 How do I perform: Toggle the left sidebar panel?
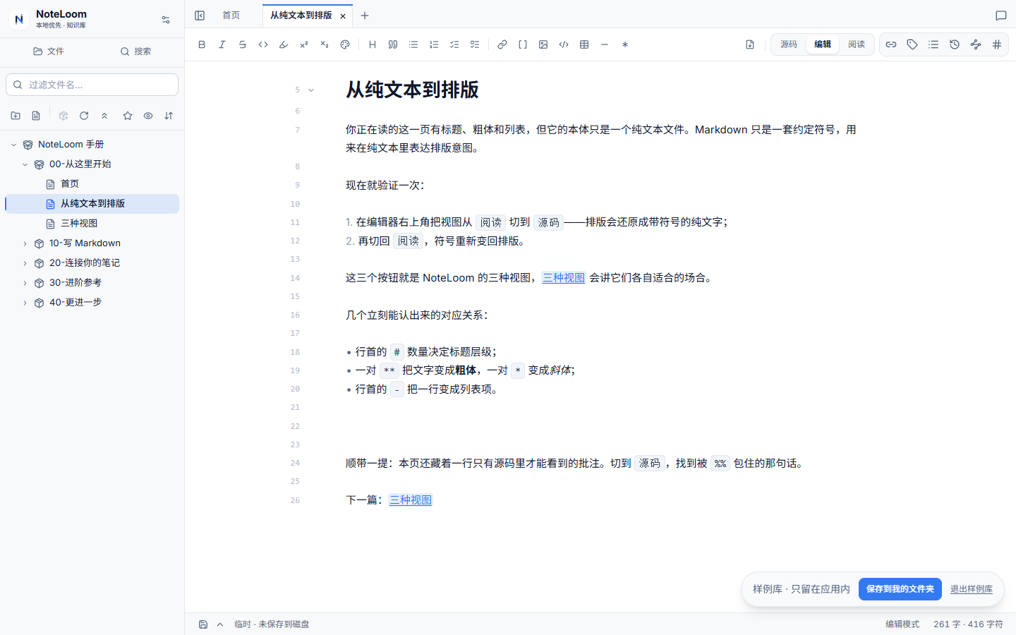click(200, 16)
